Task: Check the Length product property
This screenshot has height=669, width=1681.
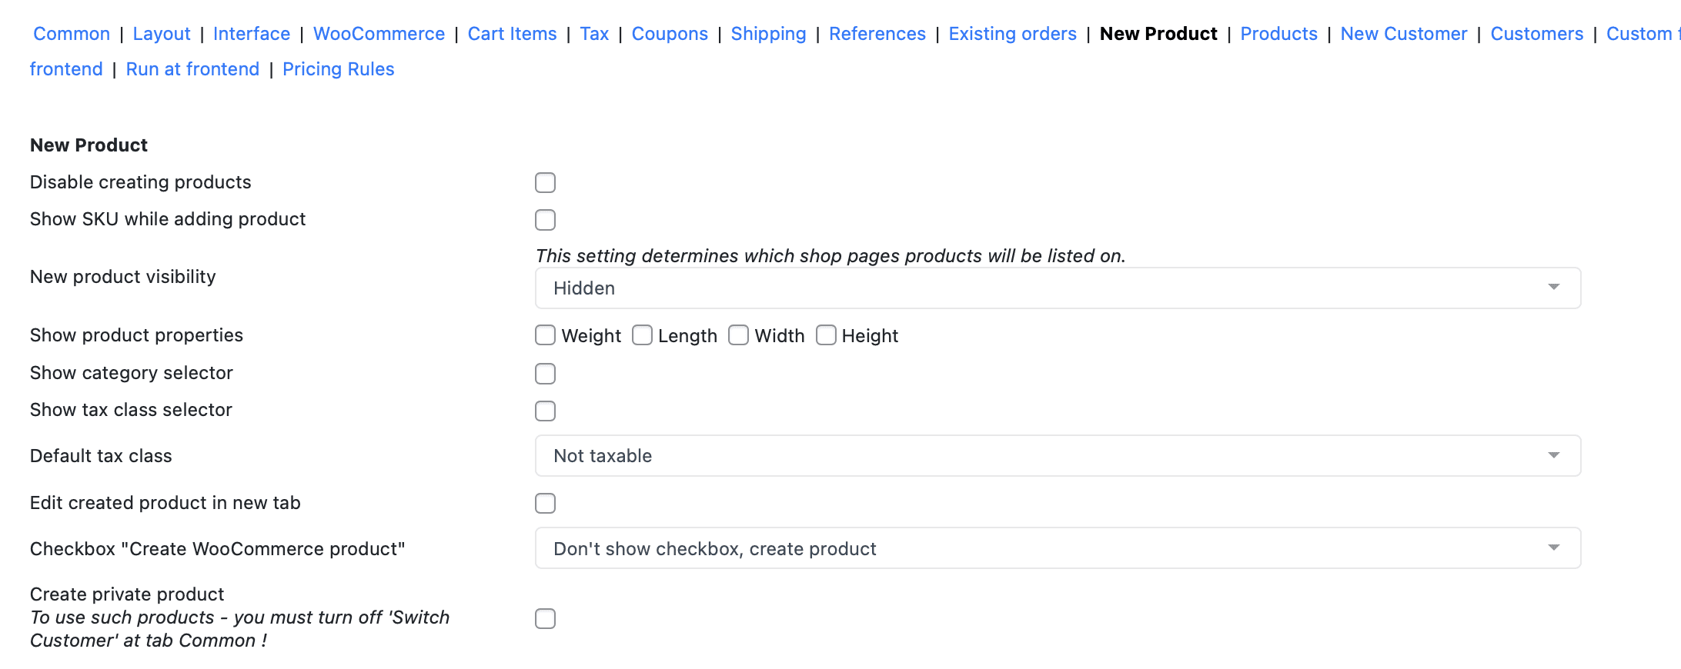Action: click(x=643, y=335)
